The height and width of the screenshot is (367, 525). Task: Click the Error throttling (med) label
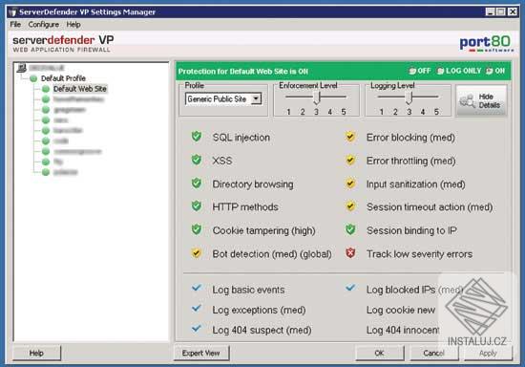coord(410,161)
